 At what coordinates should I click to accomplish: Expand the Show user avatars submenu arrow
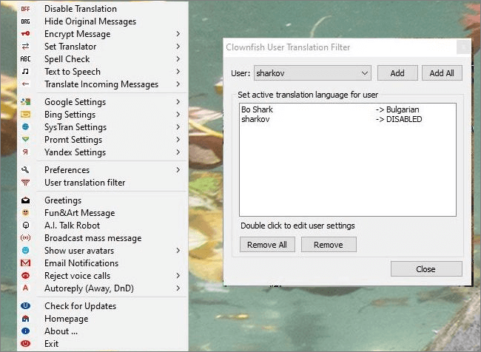(178, 251)
